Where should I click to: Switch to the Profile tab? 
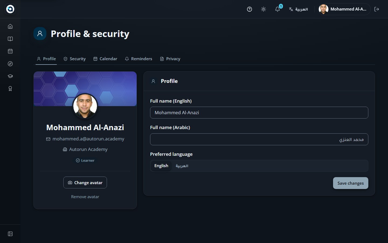[x=46, y=59]
